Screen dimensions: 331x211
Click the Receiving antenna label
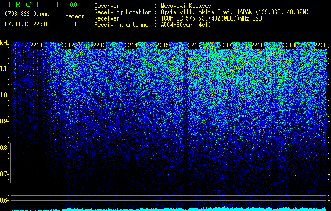pos(121,25)
